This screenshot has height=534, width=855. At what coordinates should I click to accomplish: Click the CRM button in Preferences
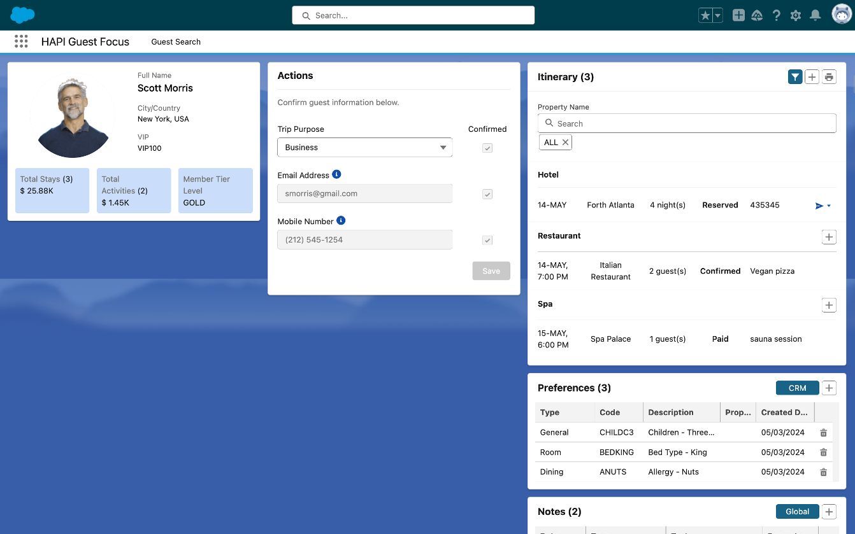click(797, 388)
